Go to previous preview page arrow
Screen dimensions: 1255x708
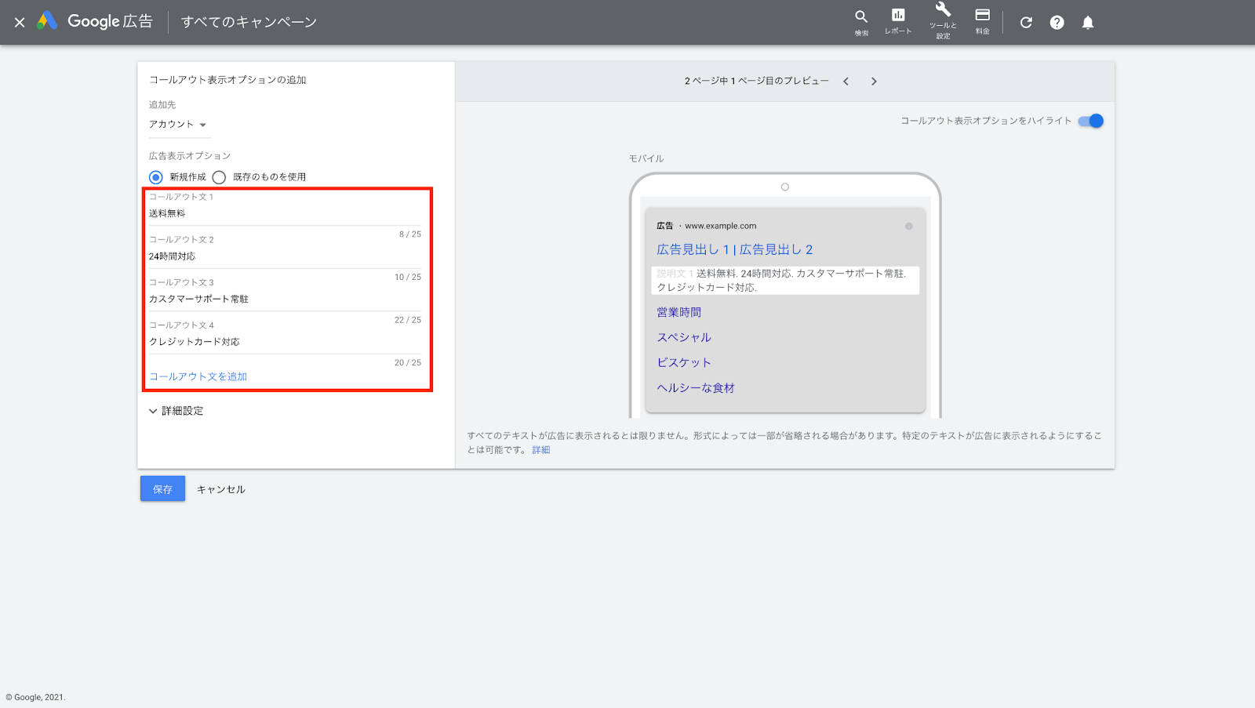846,82
